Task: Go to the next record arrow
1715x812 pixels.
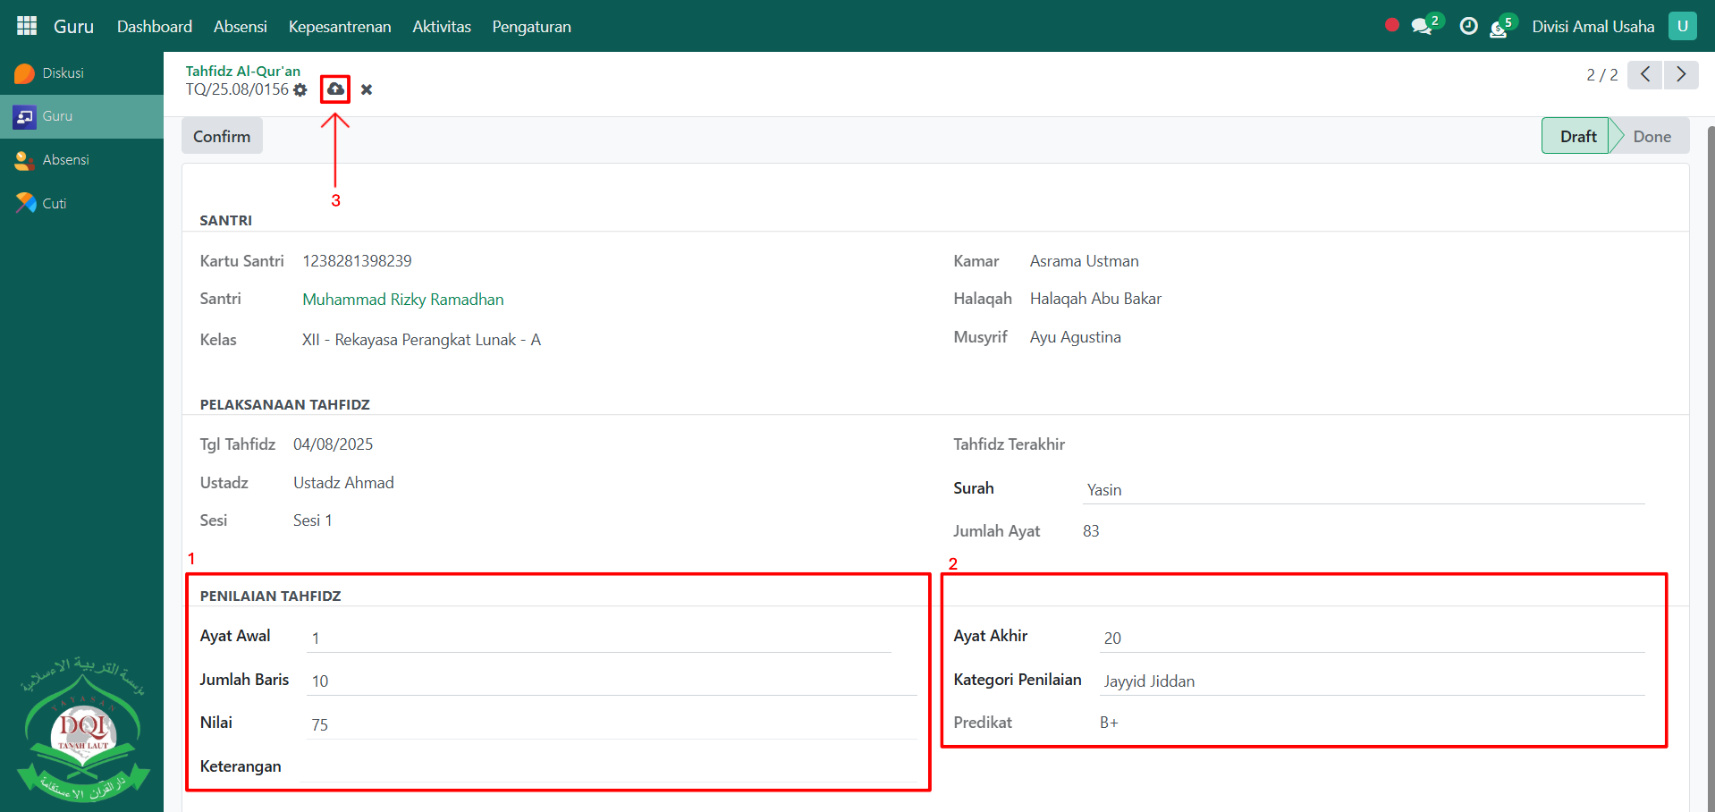Action: (1681, 74)
